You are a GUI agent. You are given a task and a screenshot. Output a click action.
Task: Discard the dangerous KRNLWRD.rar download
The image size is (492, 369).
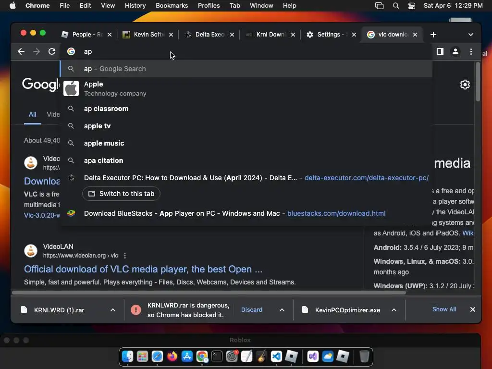251,310
